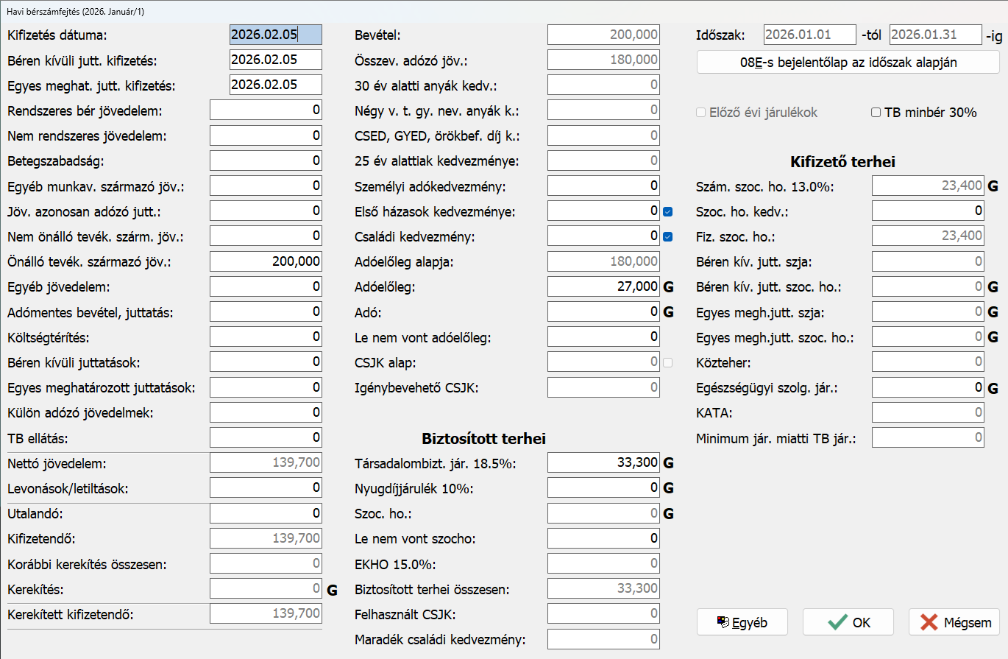Click into Levonások/letiltások amount field
Viewport: 1008px width, 659px height.
tap(266, 487)
